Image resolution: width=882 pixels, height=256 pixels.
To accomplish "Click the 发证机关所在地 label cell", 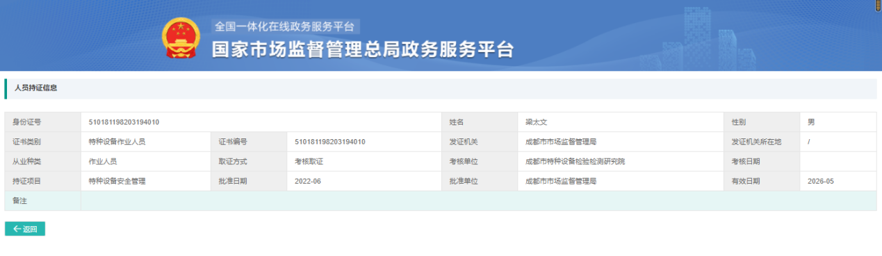I will coord(762,142).
